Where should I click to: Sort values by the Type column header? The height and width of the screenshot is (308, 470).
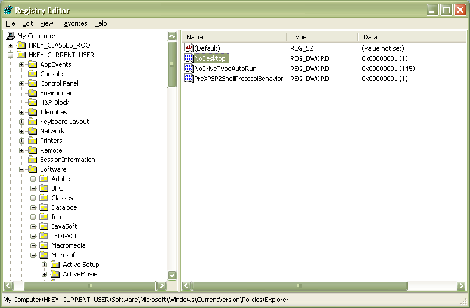pos(322,37)
